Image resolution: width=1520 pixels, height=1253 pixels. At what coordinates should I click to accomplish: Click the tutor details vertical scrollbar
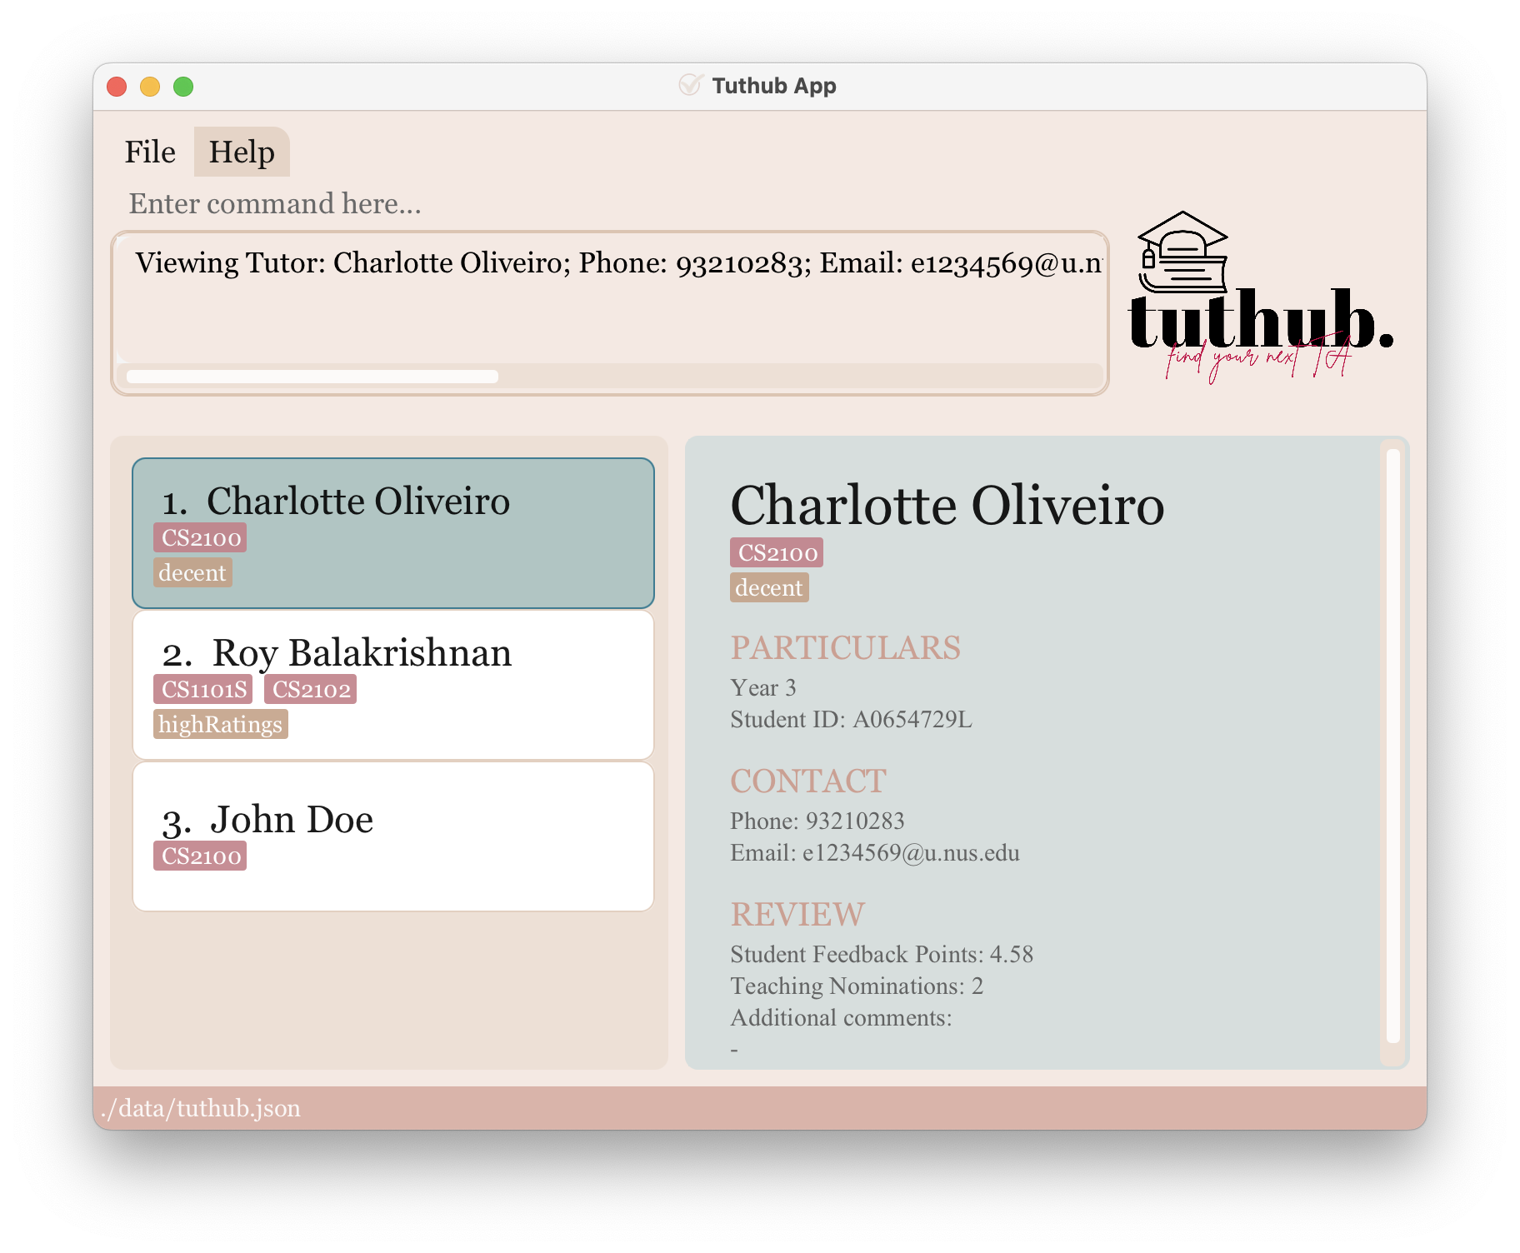tap(1392, 746)
